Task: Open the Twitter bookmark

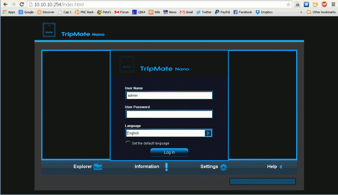Action: coord(204,12)
